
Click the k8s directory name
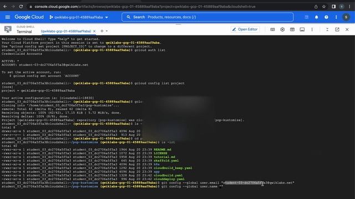[156, 164]
